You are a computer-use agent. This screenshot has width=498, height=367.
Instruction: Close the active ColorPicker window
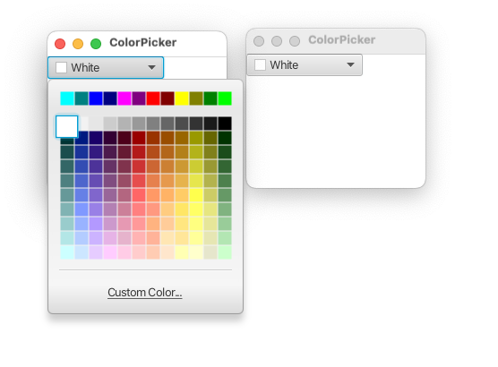click(60, 44)
